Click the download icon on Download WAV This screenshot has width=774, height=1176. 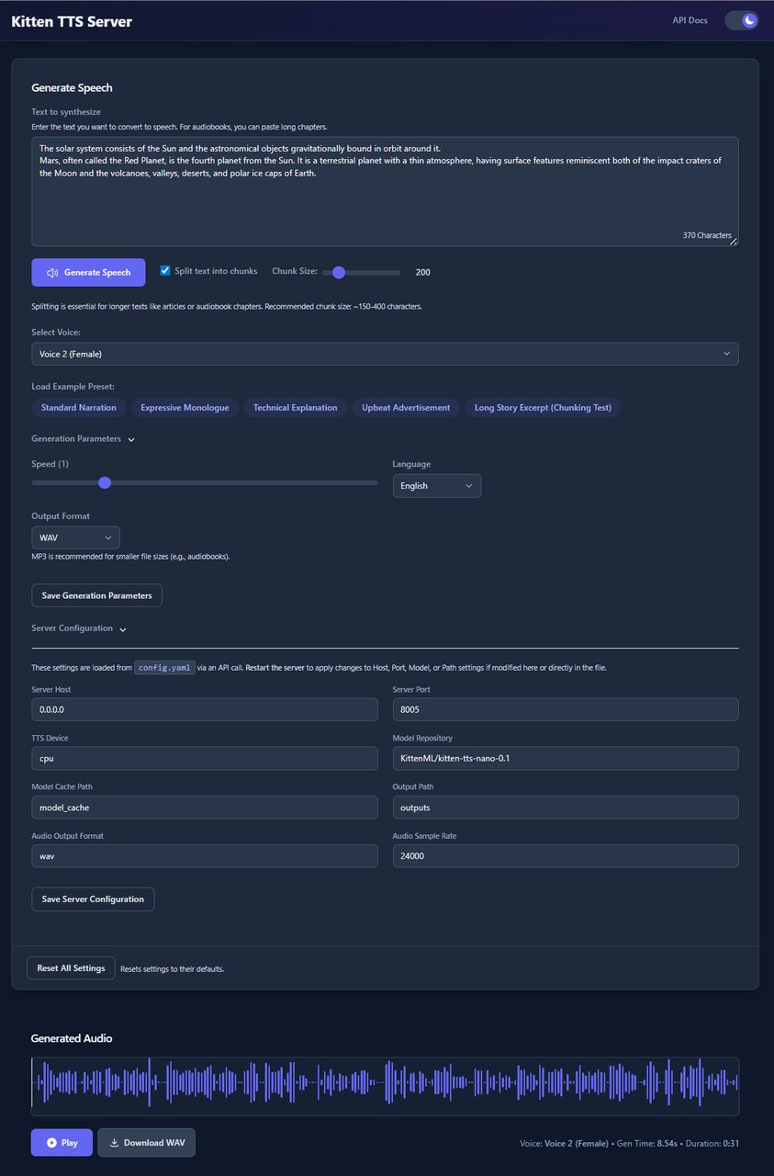point(114,1142)
